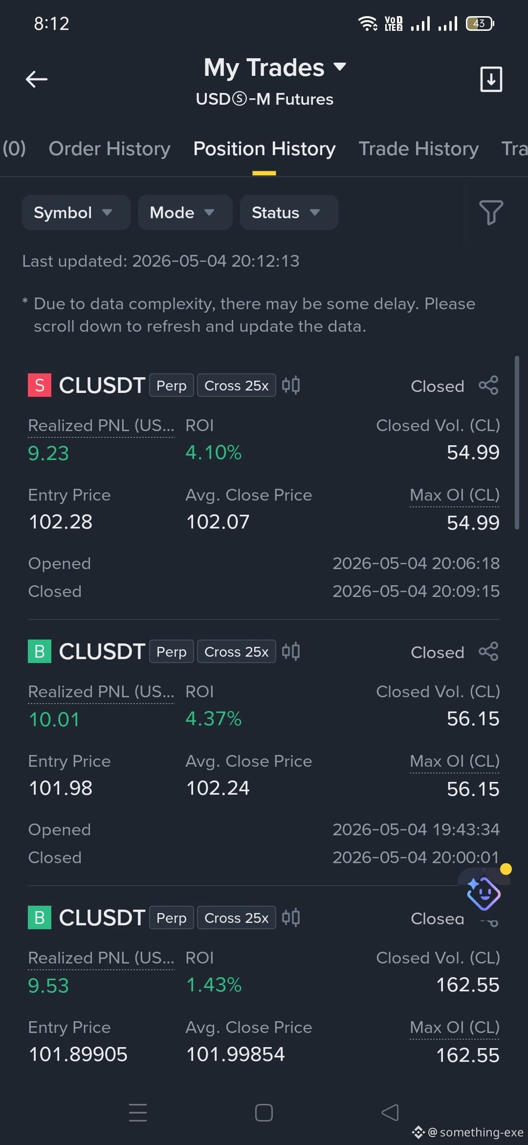
Task: Share the CLUSDT short position
Action: coord(488,386)
